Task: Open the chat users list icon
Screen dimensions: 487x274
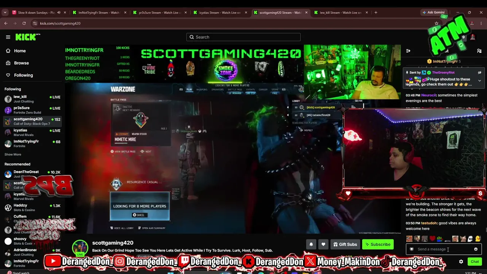Action: [x=479, y=51]
